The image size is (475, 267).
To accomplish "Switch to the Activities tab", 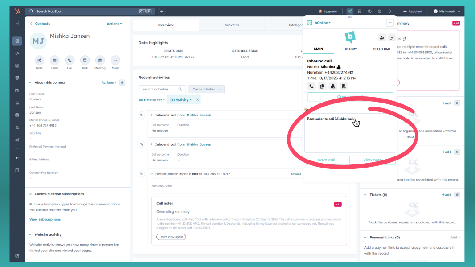I will [x=232, y=25].
